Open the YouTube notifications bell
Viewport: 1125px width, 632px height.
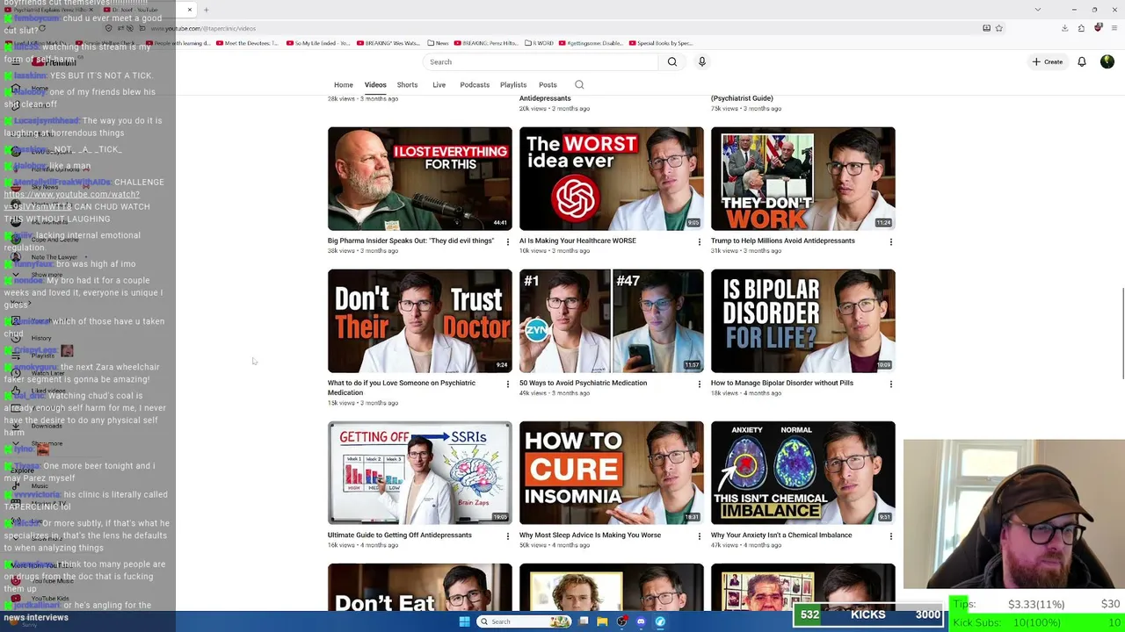point(1082,61)
